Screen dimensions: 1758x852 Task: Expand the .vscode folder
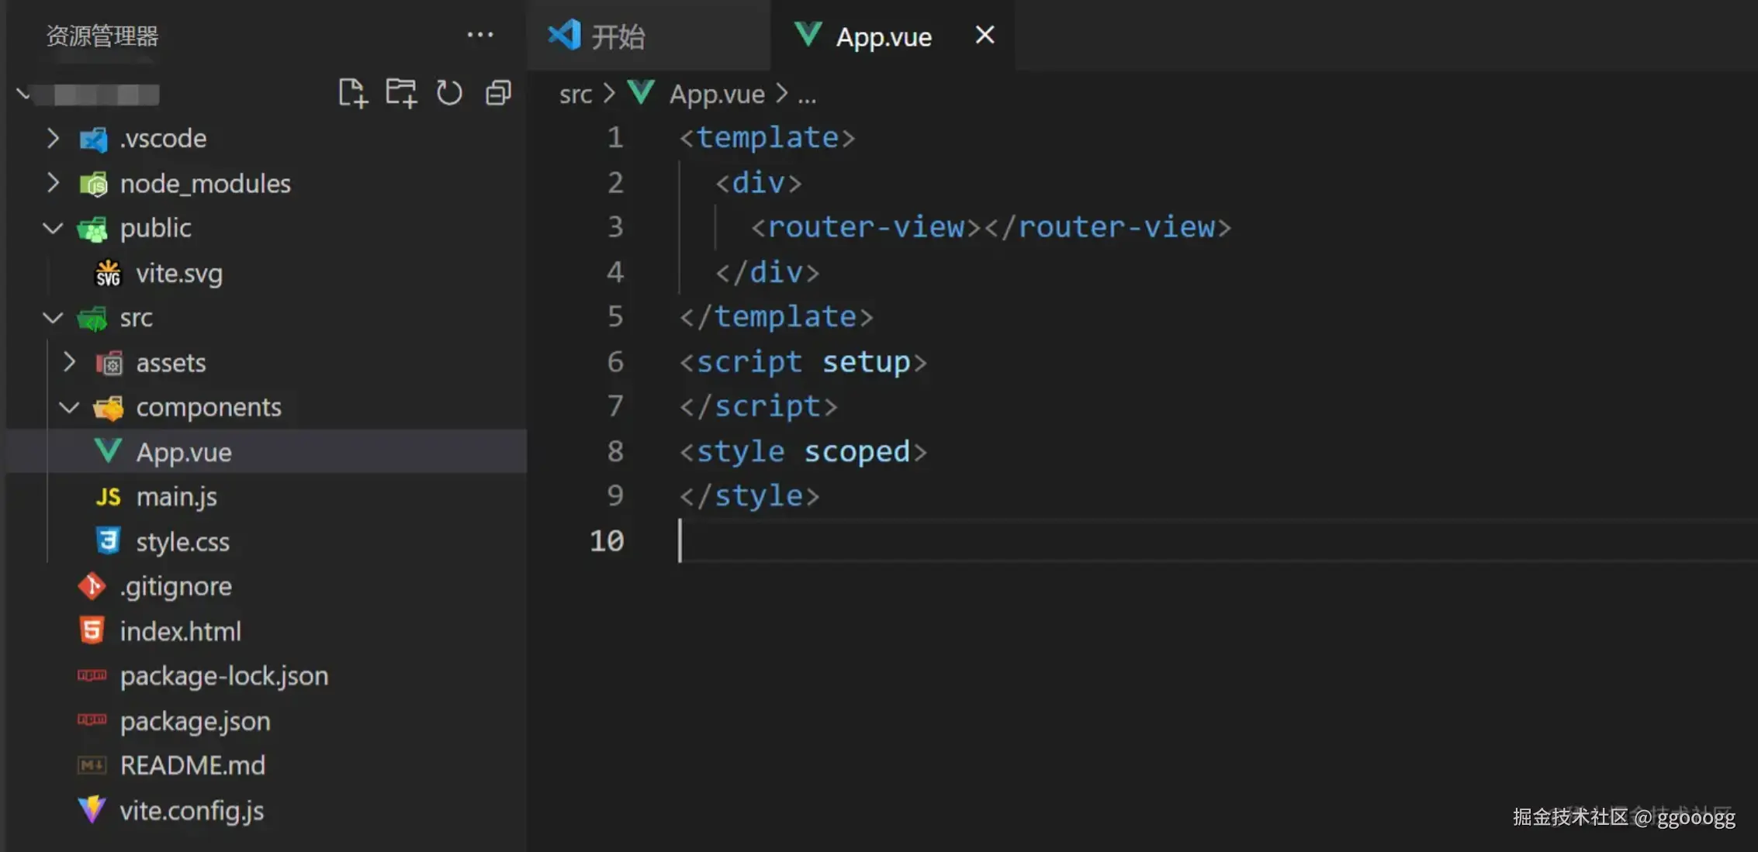pyautogui.click(x=163, y=139)
